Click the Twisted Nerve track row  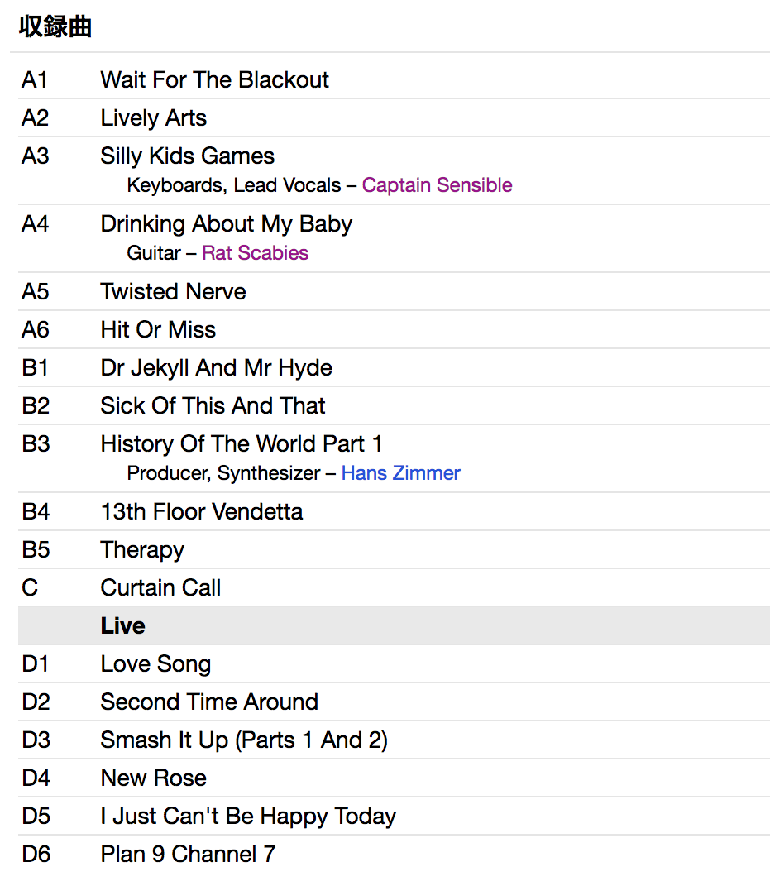(x=173, y=291)
